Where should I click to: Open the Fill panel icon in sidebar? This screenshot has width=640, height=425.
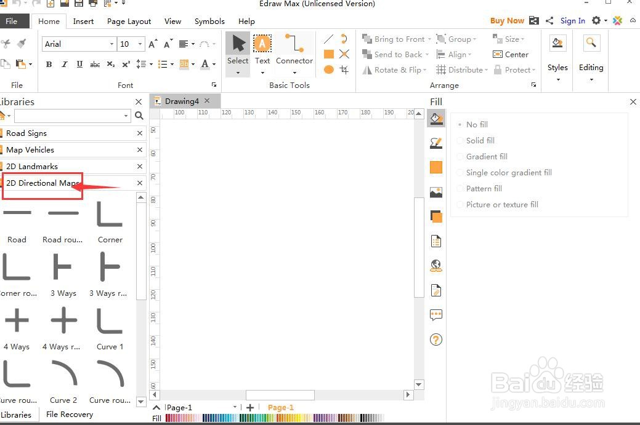pos(436,119)
